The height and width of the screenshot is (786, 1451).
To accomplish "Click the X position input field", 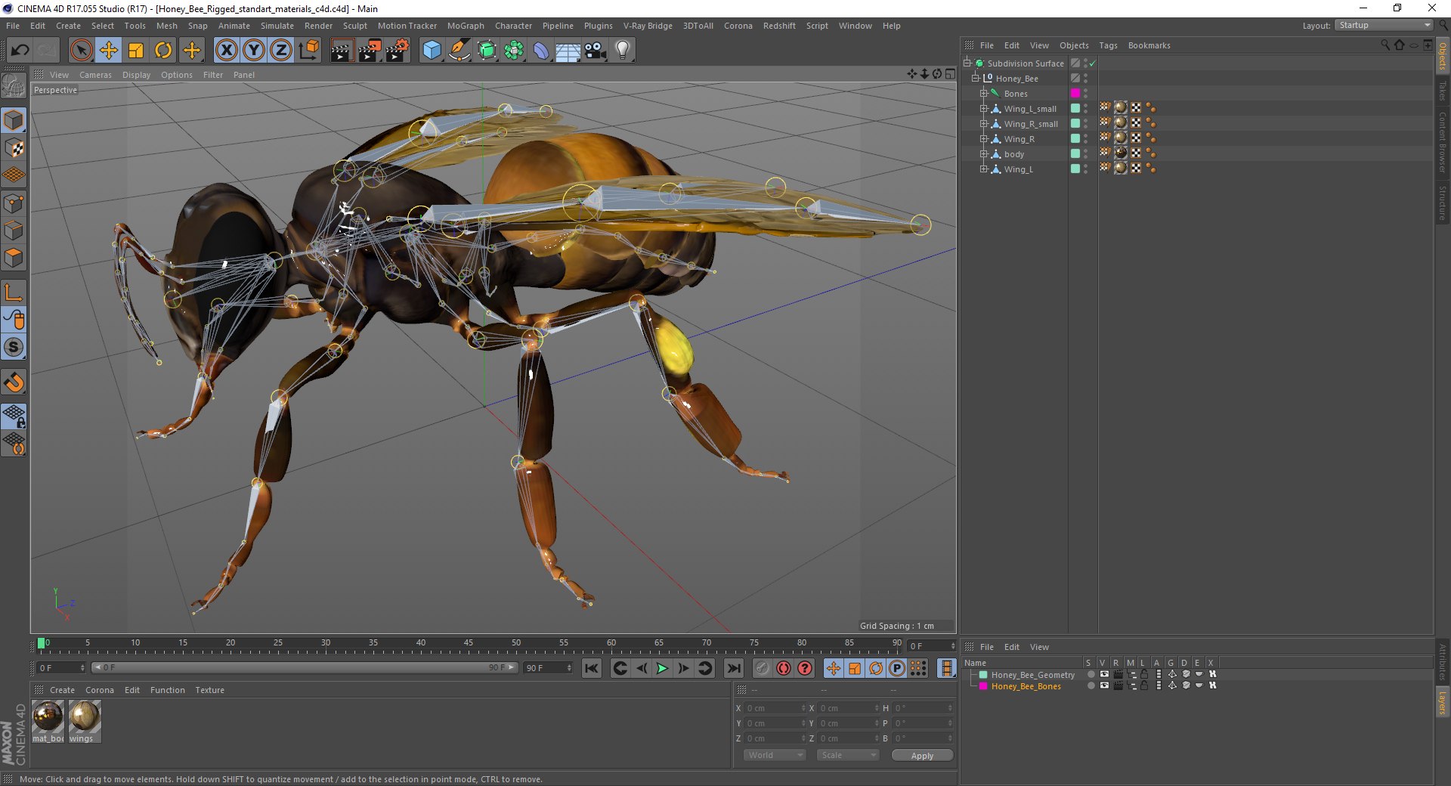I will pyautogui.click(x=775, y=708).
